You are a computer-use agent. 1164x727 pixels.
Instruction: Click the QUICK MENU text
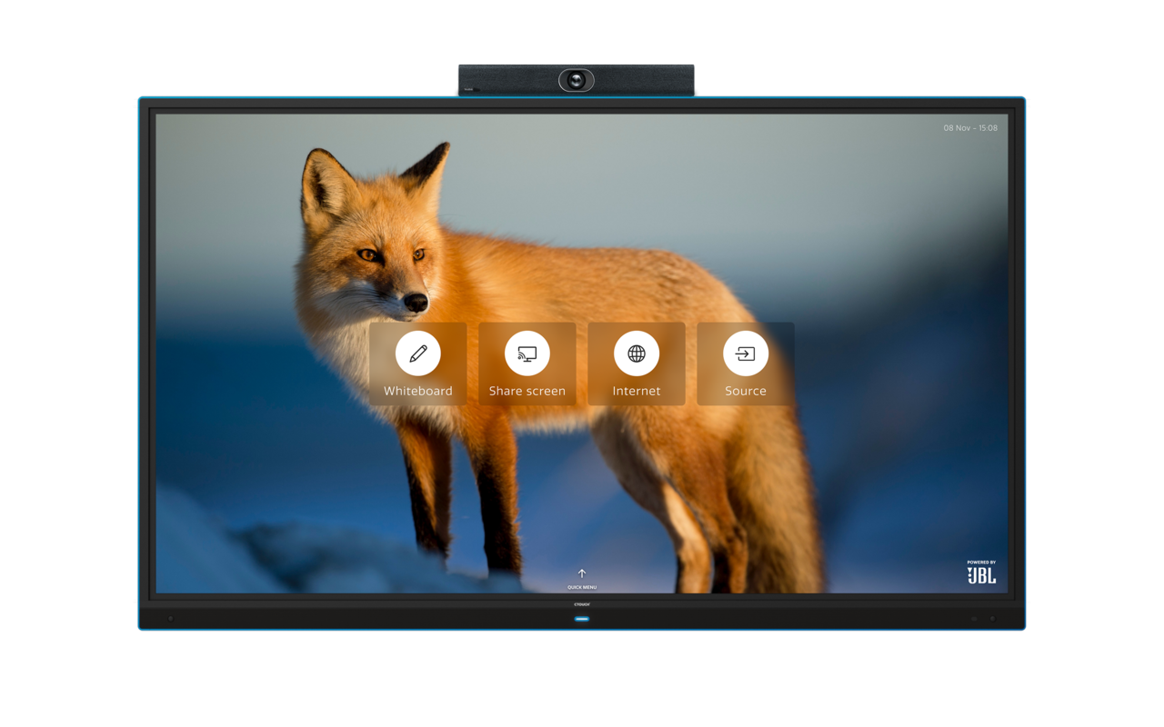point(582,587)
